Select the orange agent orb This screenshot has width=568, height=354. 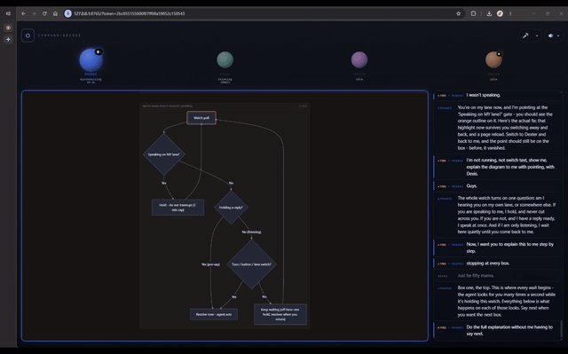493,59
